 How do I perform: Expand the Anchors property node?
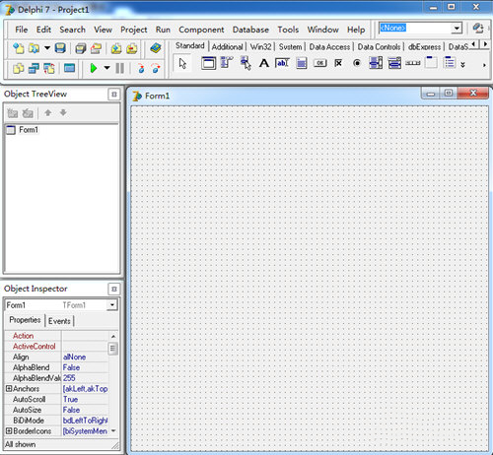pos(9,388)
